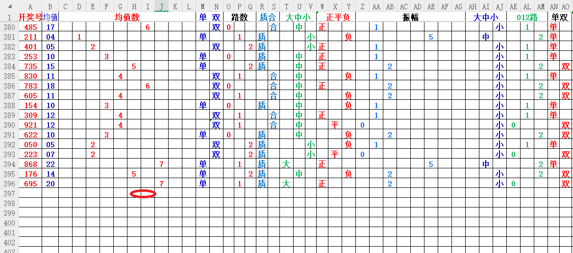Click the mean value cell 14
The height and width of the screenshot is (253, 573).
pos(50,174)
